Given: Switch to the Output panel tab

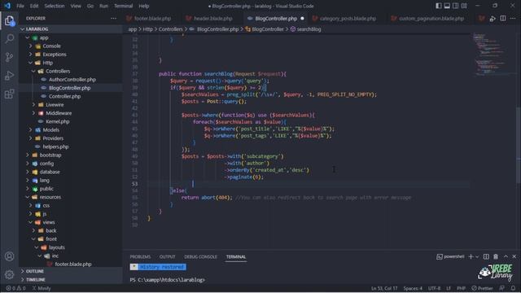Looking at the screenshot, I should [168, 257].
